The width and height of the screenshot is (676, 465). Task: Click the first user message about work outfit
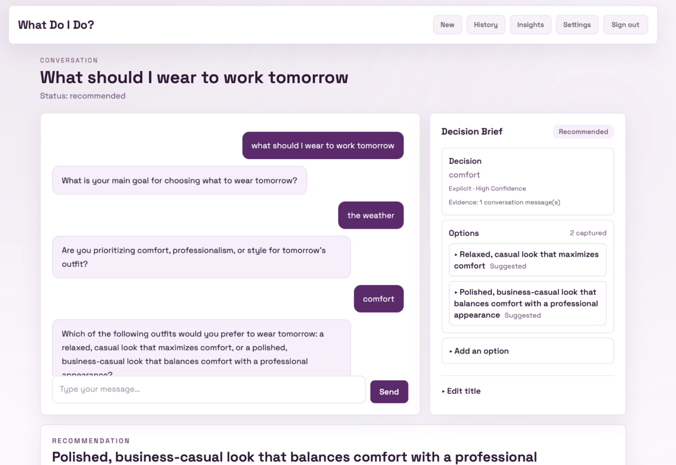tap(323, 146)
